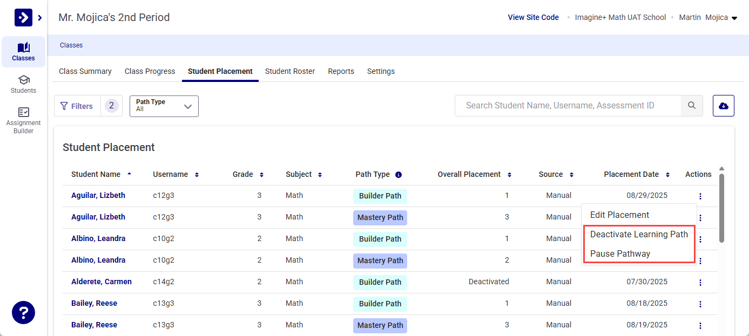Viewport: 749px width, 336px height.
Task: Sort by Placement Date column
Action: click(x=637, y=174)
